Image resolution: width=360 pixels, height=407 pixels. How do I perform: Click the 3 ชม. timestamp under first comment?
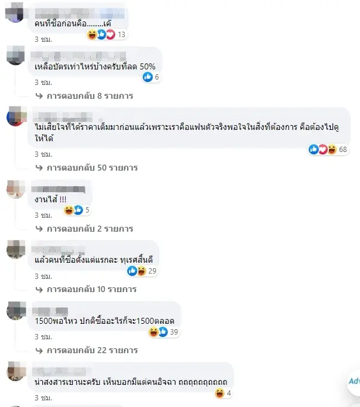pos(44,40)
